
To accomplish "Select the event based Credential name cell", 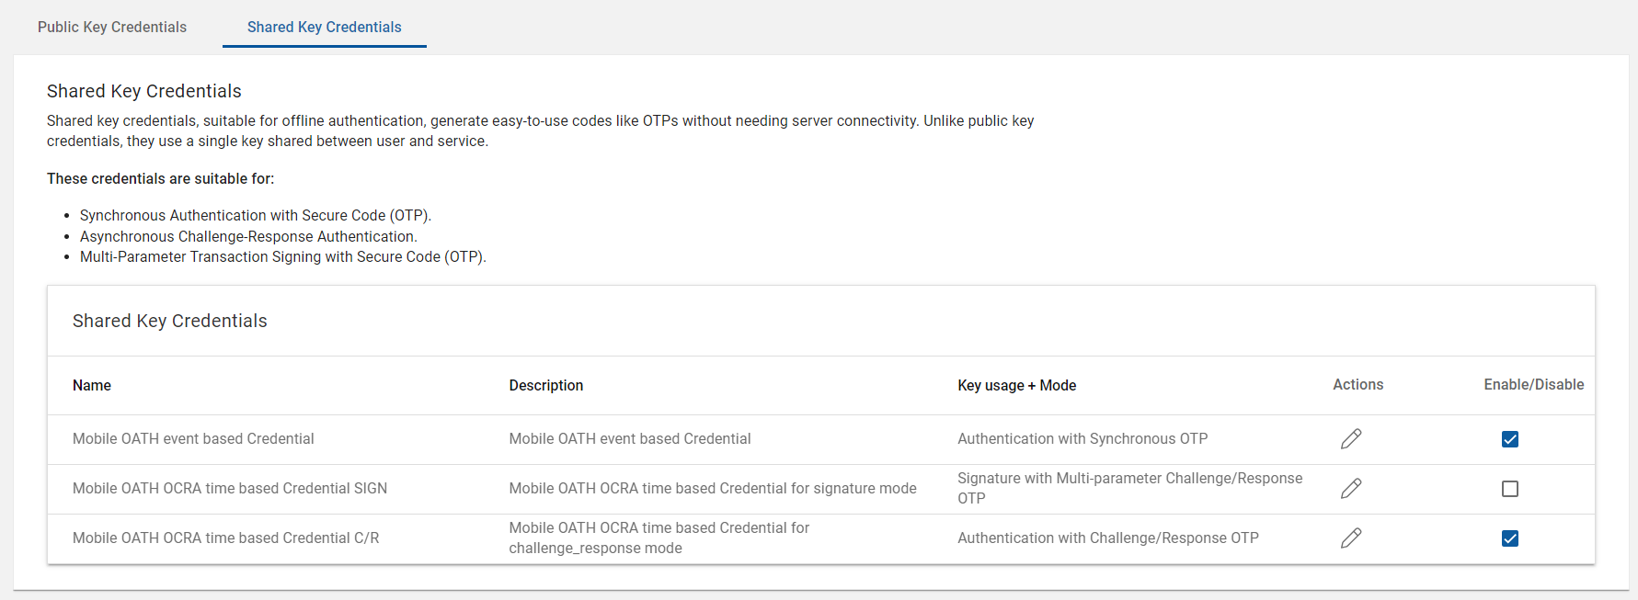I will click(193, 439).
